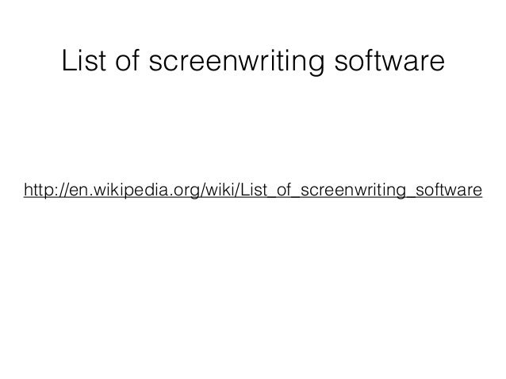Click the letter "L" starting the title
The image size is (506, 379).
coord(68,60)
